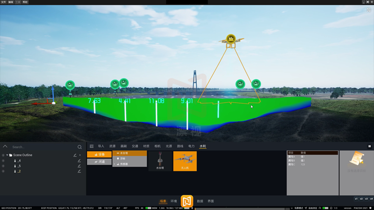Click the 河道 category button
The height and width of the screenshot is (210, 374).
coord(100,161)
